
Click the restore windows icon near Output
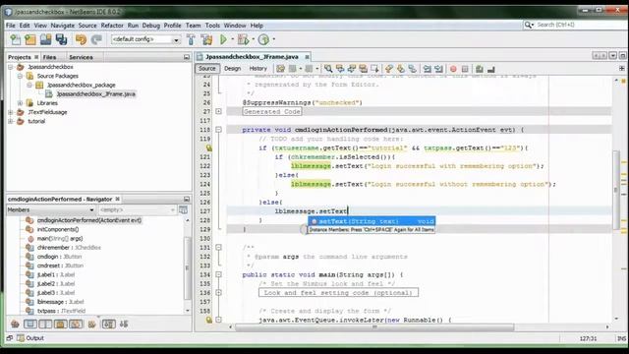10,338
